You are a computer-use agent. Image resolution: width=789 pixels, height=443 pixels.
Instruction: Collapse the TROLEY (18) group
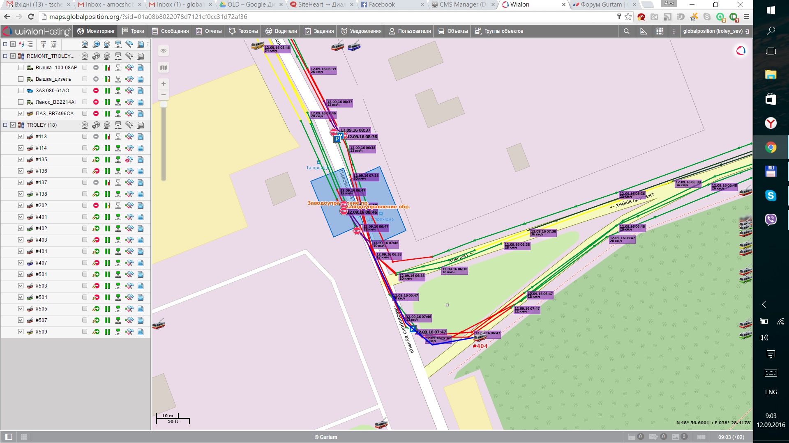point(5,125)
